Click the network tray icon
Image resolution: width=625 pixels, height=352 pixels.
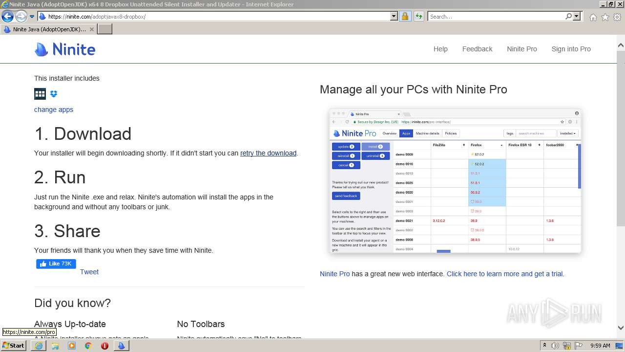pos(567,346)
